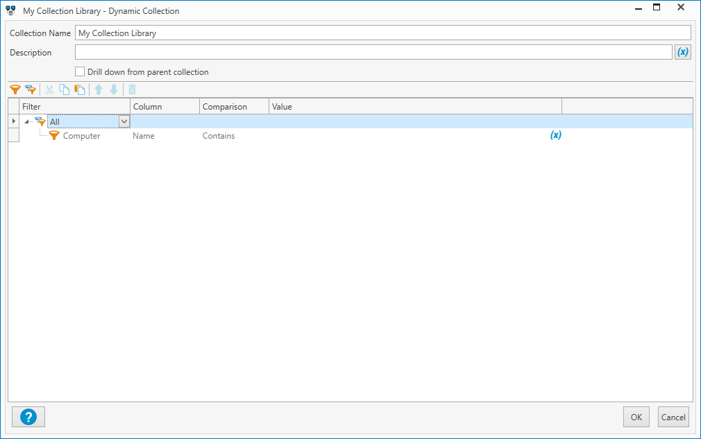The image size is (701, 439).
Task: Delete the selected filter with the trash icon
Action: (131, 89)
